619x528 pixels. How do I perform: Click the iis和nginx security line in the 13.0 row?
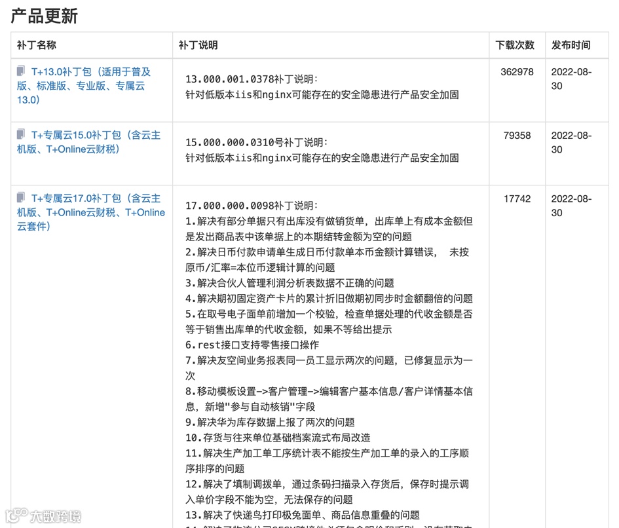click(322, 94)
